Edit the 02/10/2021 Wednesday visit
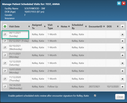This screenshot has width=127, height=103. [x=5, y=47]
